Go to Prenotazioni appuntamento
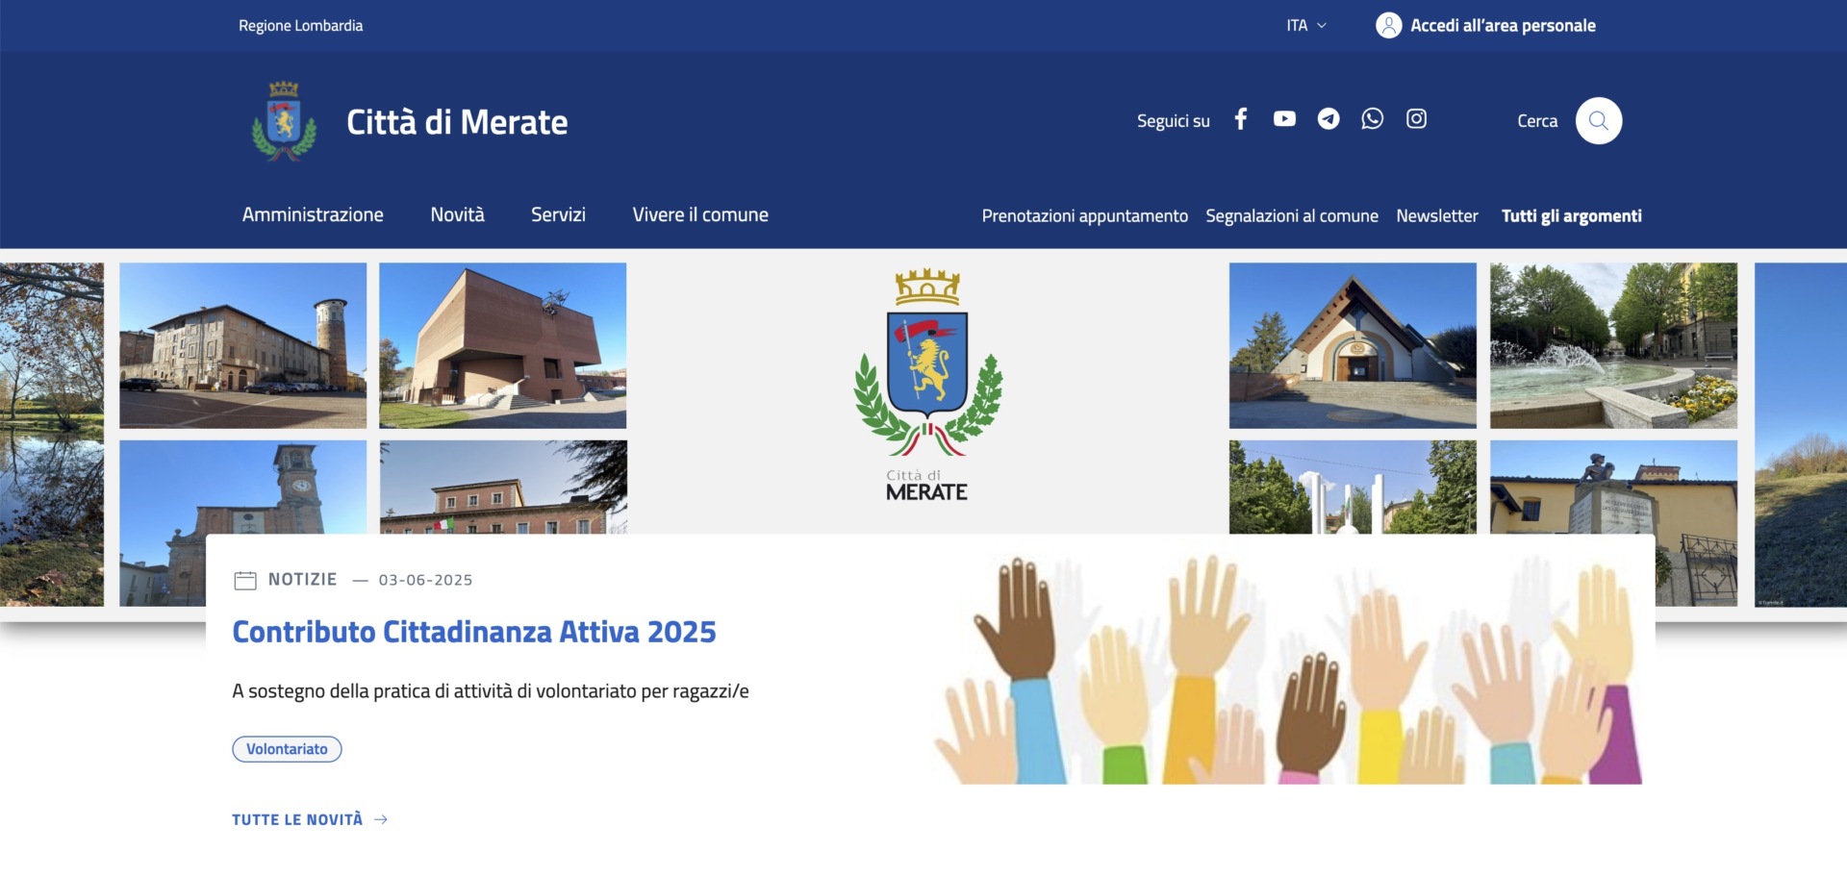 [x=1084, y=216]
